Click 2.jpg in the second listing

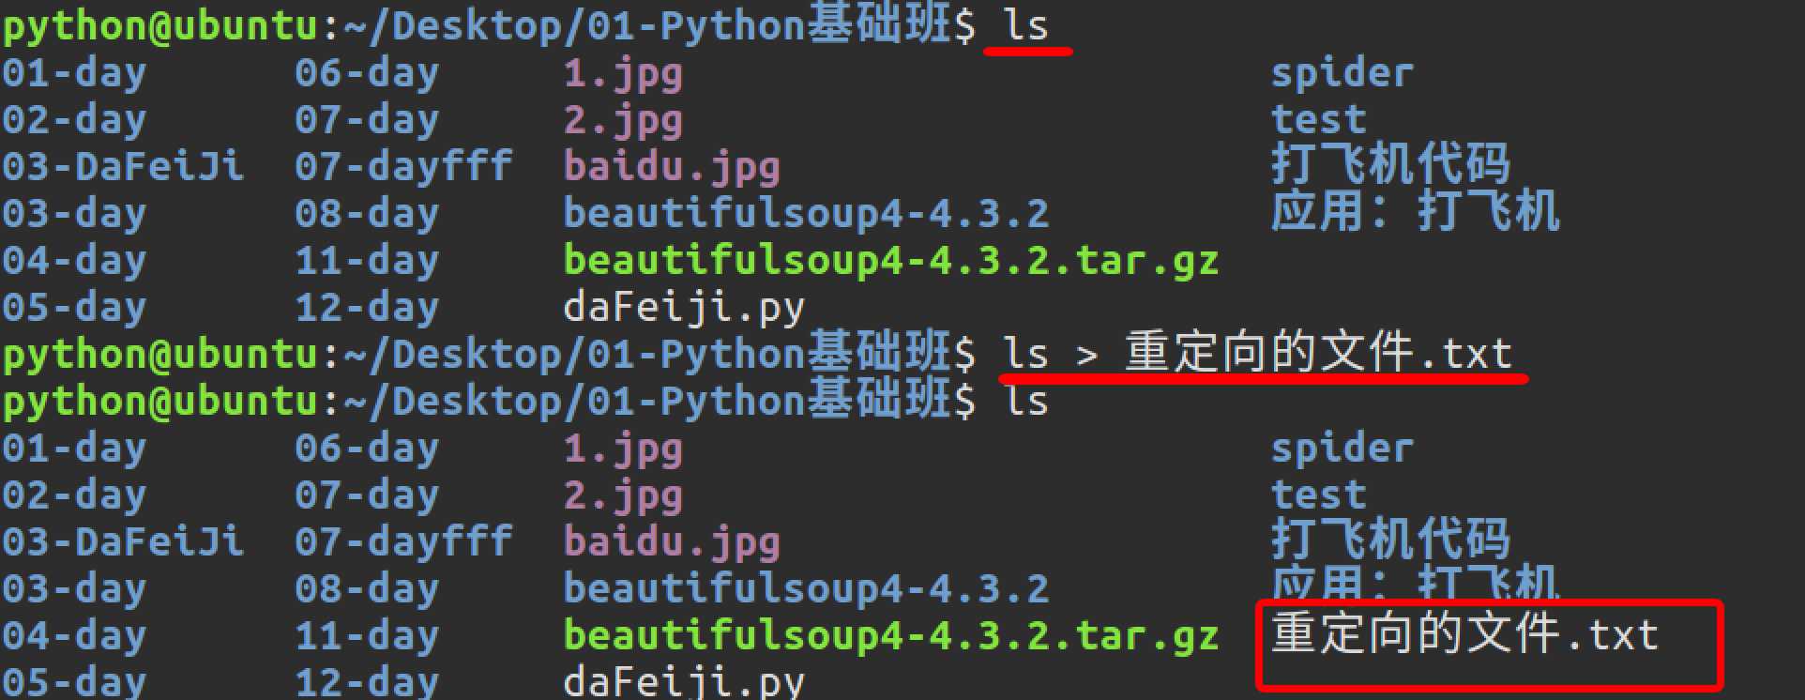[x=623, y=496]
